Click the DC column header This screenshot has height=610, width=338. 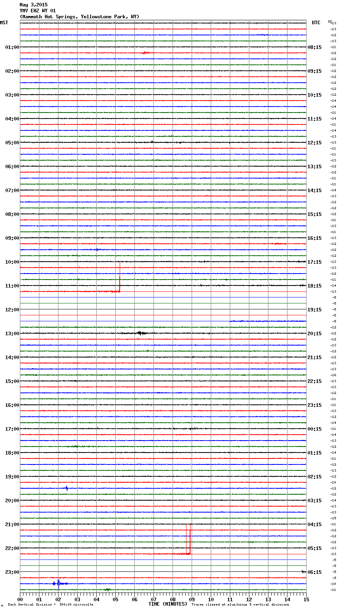coord(330,21)
